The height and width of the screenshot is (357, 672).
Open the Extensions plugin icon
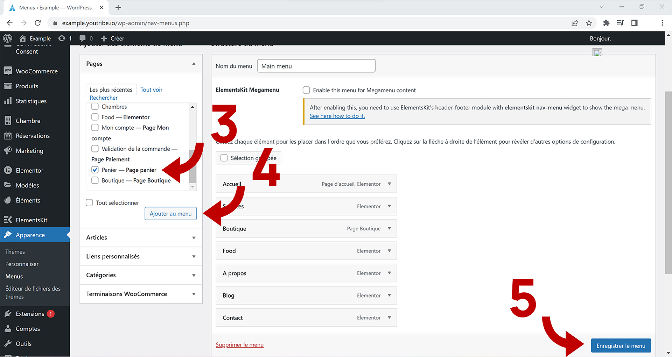(8, 314)
